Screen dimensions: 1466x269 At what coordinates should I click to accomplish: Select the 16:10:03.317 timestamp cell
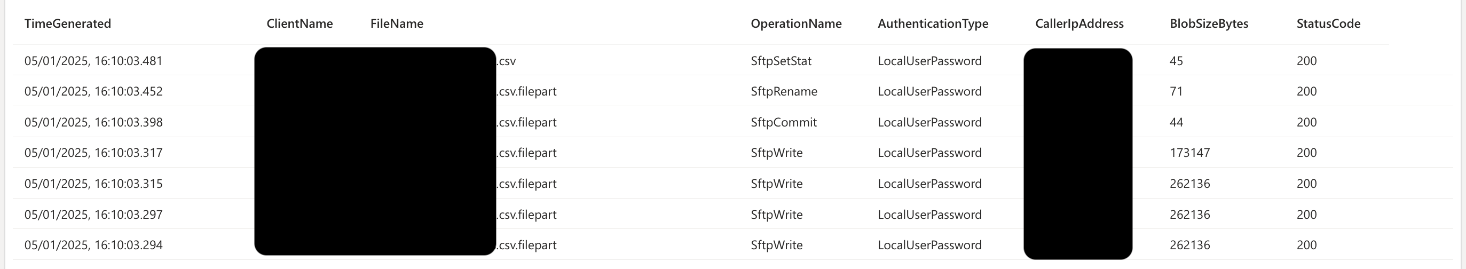click(93, 153)
